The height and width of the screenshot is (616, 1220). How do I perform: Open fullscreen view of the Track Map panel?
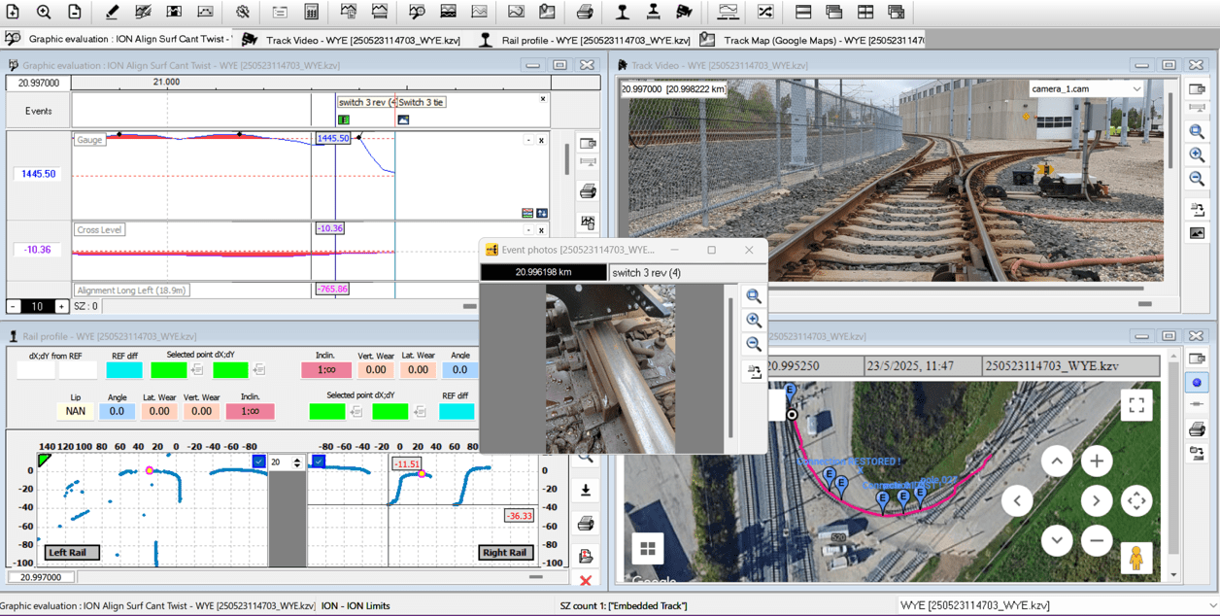(x=1136, y=407)
